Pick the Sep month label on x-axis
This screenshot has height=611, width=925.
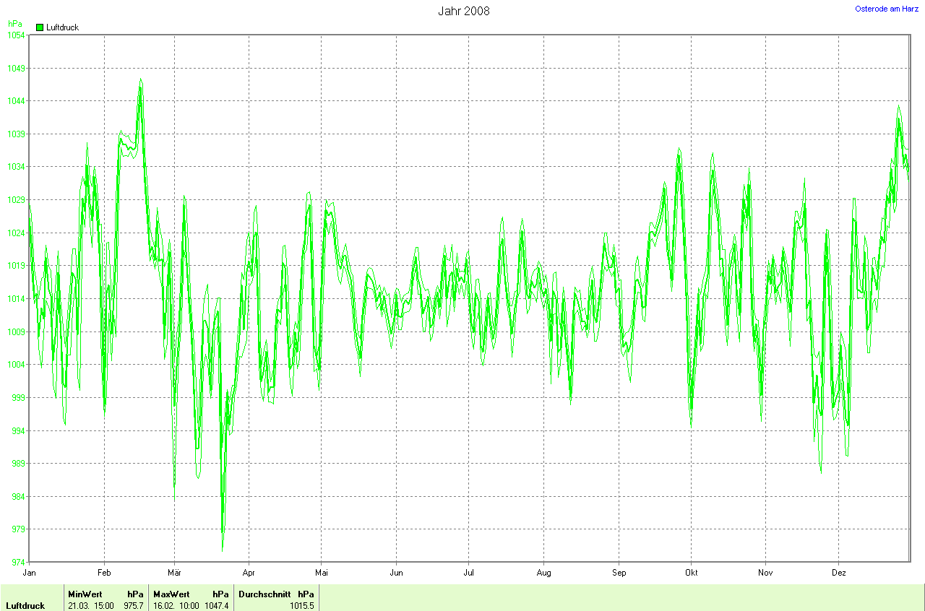[619, 573]
